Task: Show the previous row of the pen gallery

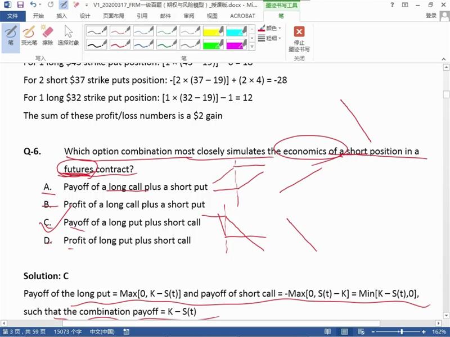Action: [x=252, y=29]
